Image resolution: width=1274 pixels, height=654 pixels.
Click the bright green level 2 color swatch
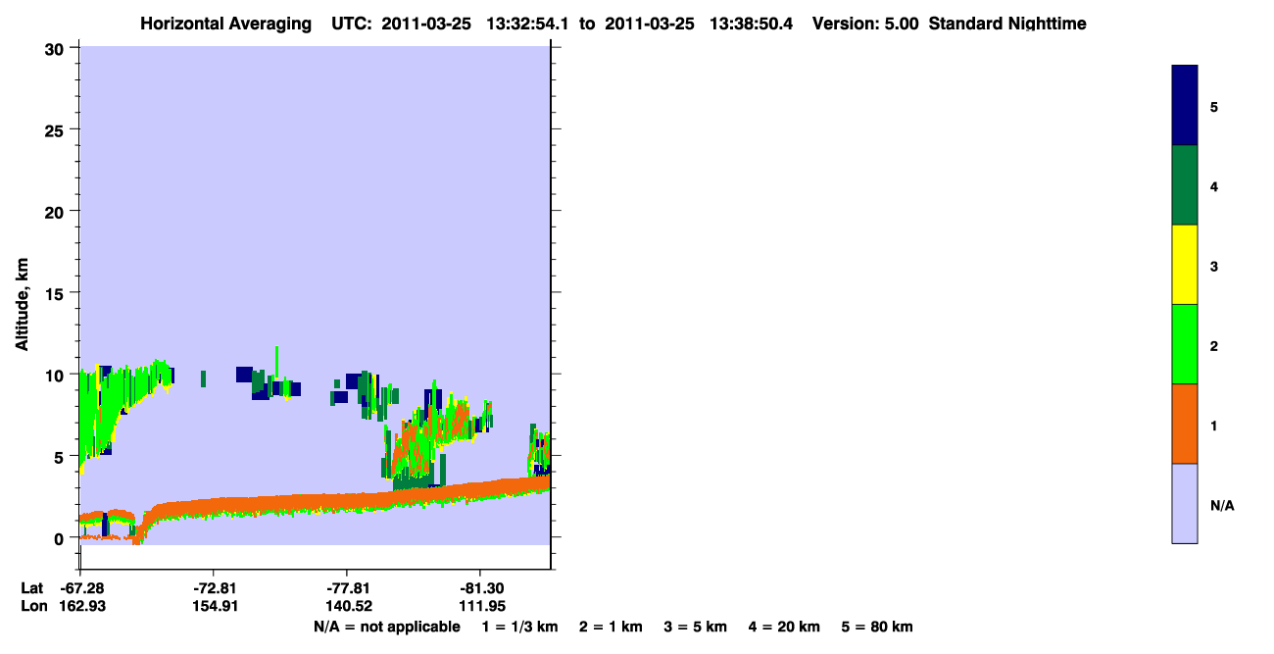click(1185, 344)
